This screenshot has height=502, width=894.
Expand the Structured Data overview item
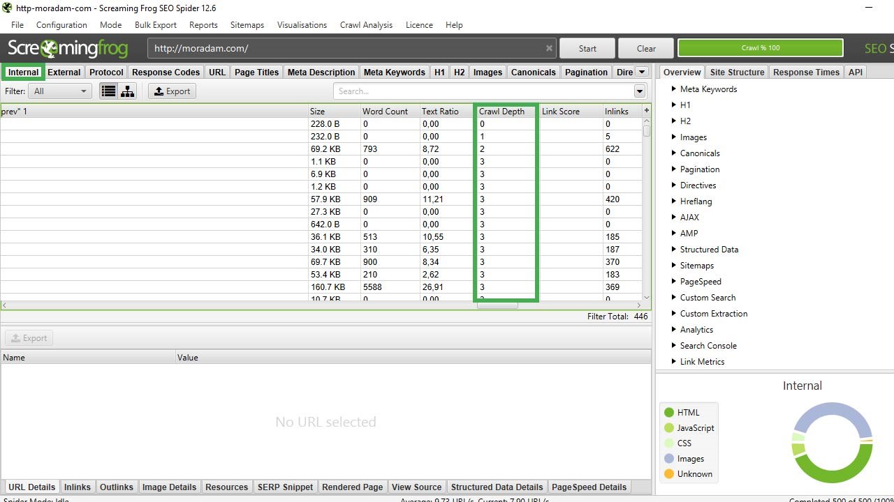click(x=674, y=250)
